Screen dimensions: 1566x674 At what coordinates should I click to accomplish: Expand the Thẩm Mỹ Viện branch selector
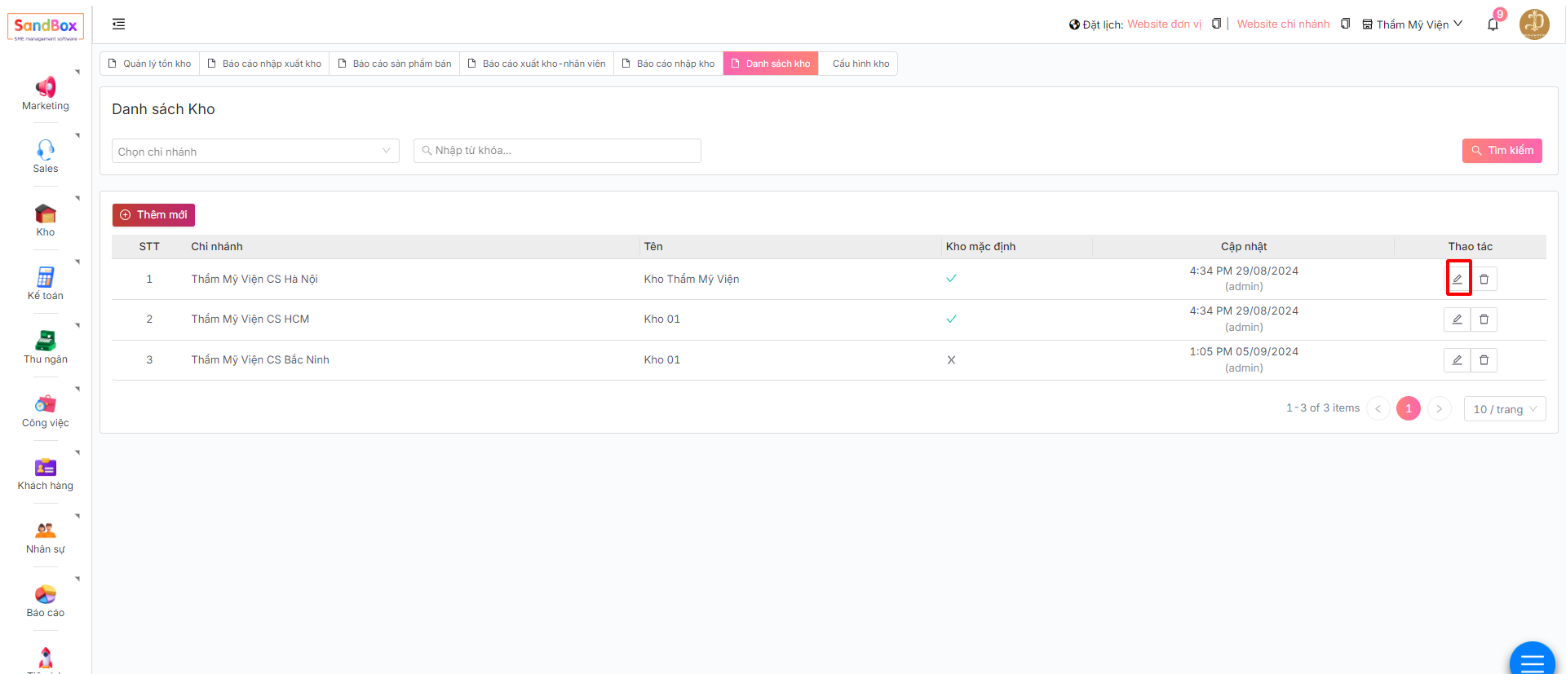[x=1413, y=24]
